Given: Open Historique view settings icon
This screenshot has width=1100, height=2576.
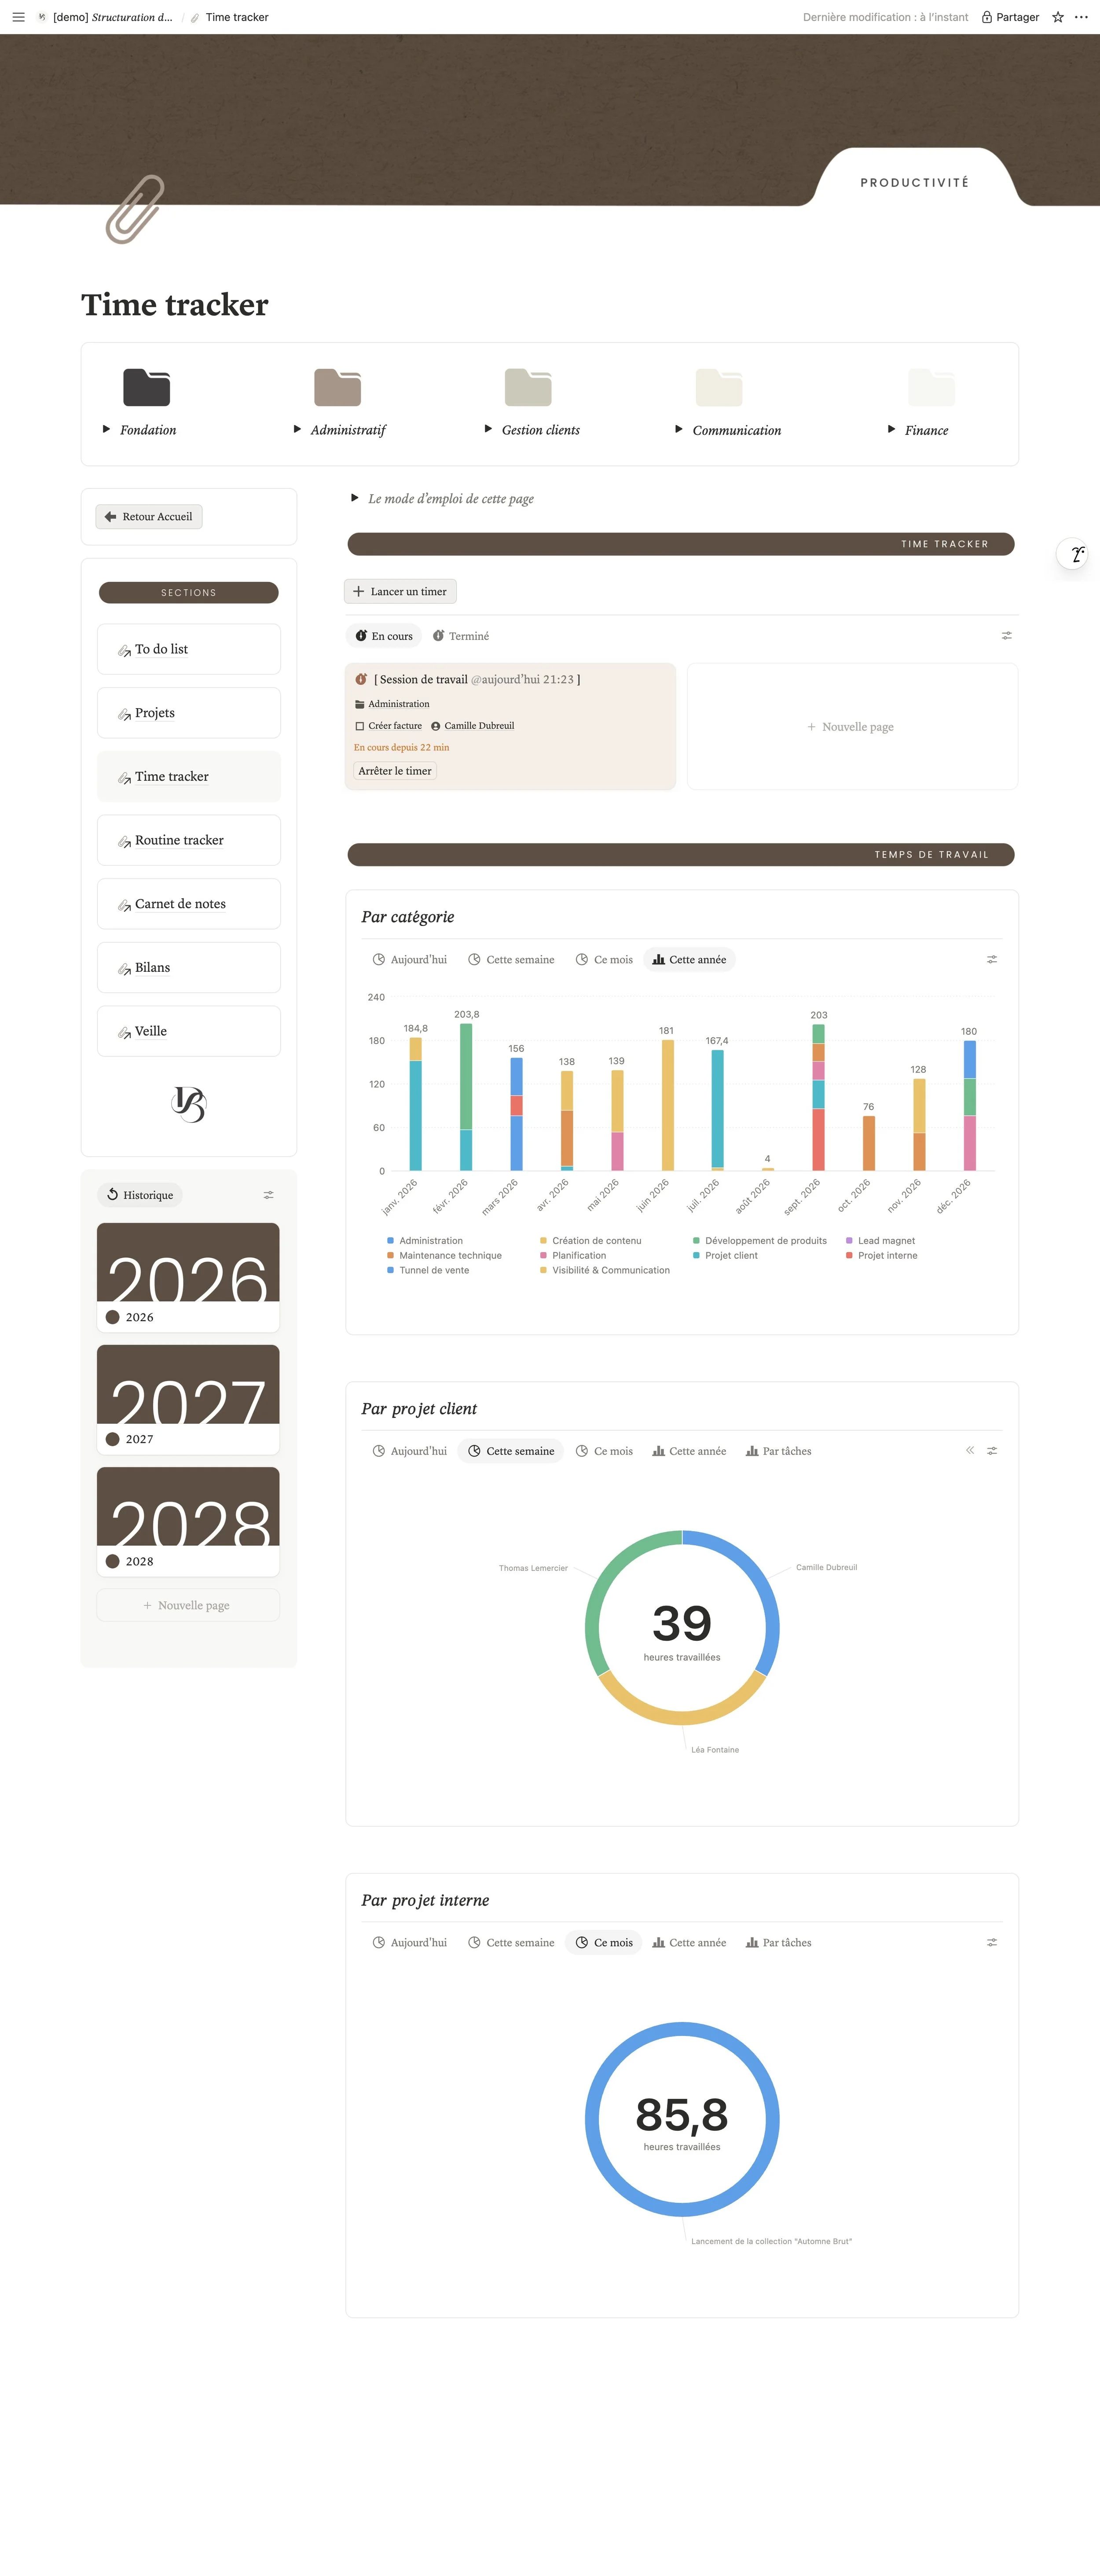Looking at the screenshot, I should (x=268, y=1195).
